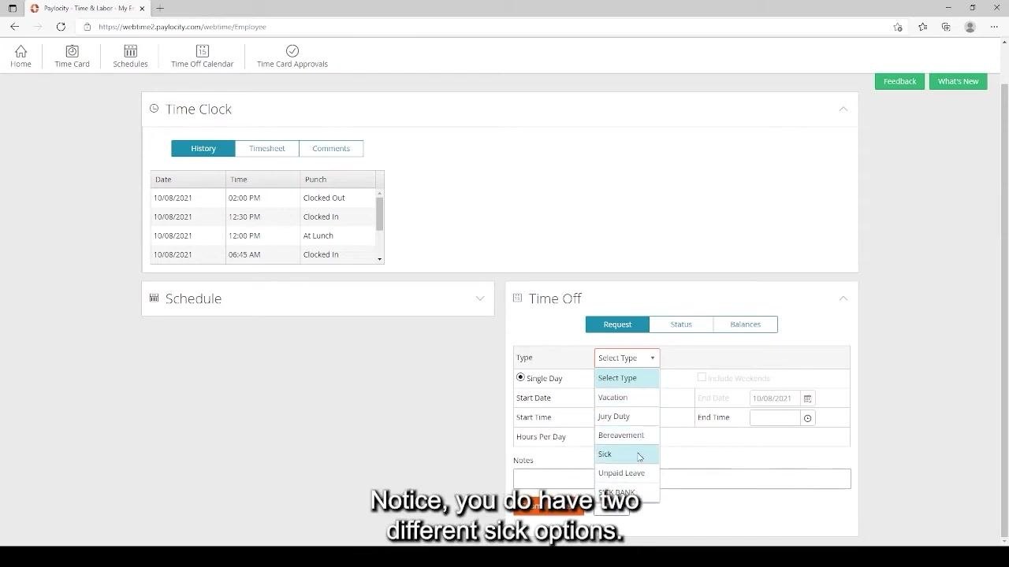Click the Feedback button
The height and width of the screenshot is (567, 1009).
click(899, 81)
